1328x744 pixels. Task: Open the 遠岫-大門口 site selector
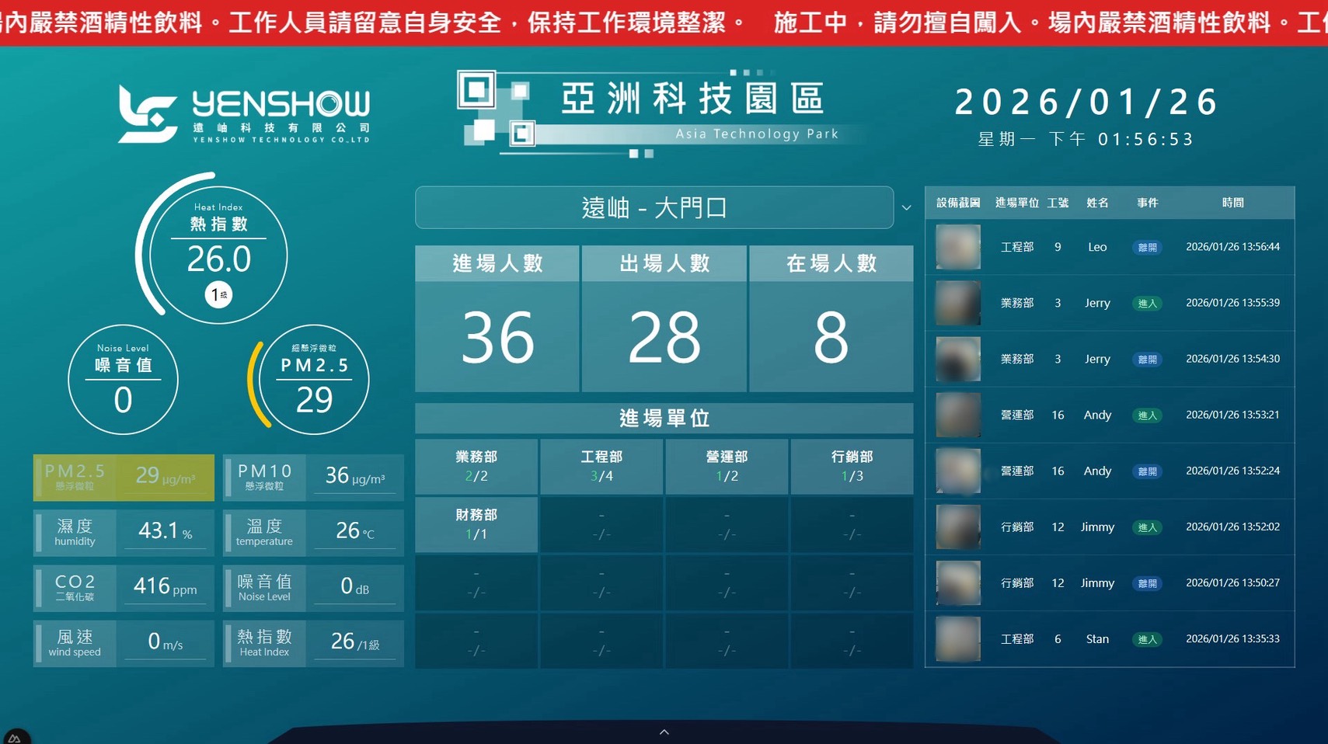(x=655, y=207)
